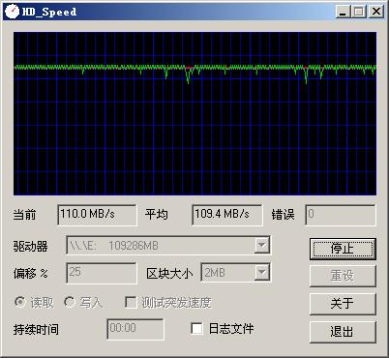Click the 平均 average speed readout field
389x358 pixels.
pos(227,215)
